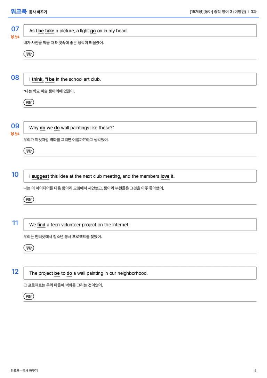Click the sentence box 'Why do we do wall paintings'
Screen dimensions: 267x378
(140, 128)
